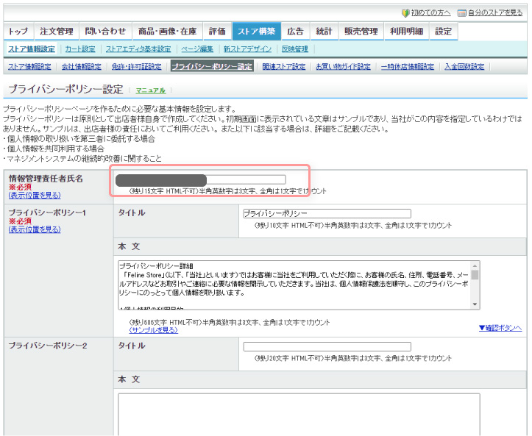Click the textarea scroll down arrow
The width and height of the screenshot is (532, 436).
pyautogui.click(x=475, y=305)
